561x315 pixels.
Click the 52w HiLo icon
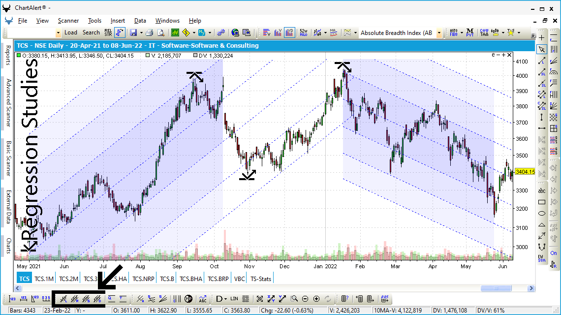coord(304,32)
